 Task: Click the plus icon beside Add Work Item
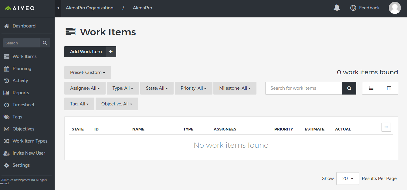111,52
